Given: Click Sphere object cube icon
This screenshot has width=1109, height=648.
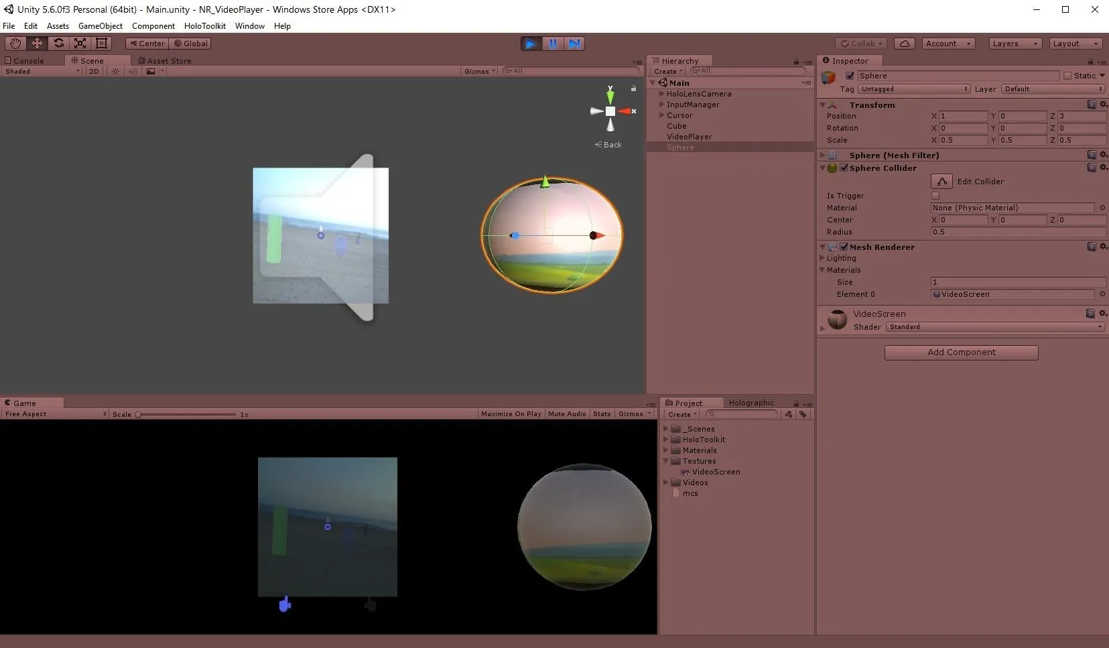Looking at the screenshot, I should click(829, 78).
